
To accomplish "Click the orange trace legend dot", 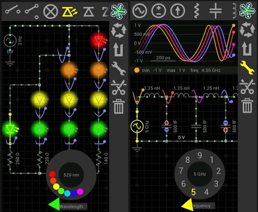I will (x=137, y=70).
